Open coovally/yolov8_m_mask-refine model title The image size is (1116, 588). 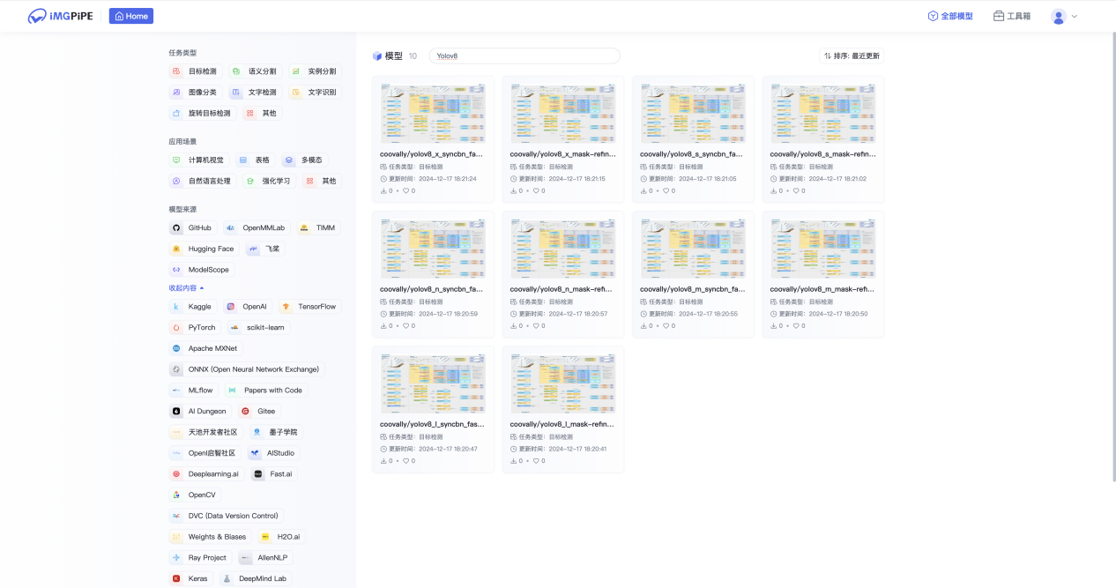[822, 289]
